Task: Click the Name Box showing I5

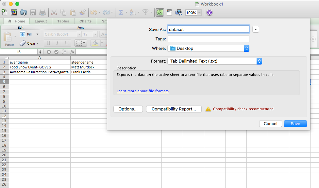Action: tap(19, 52)
